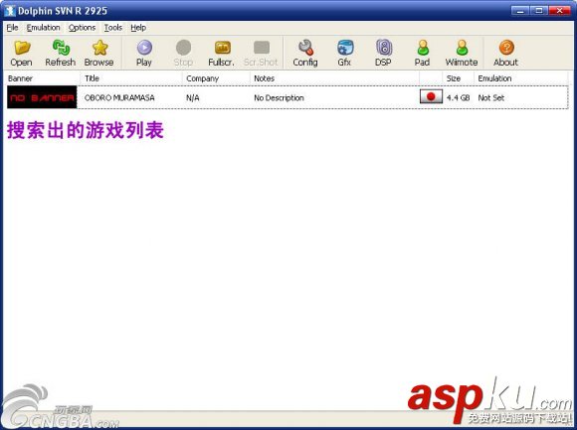Close the Dolphin window
This screenshot has height=430, width=577.
[560, 11]
